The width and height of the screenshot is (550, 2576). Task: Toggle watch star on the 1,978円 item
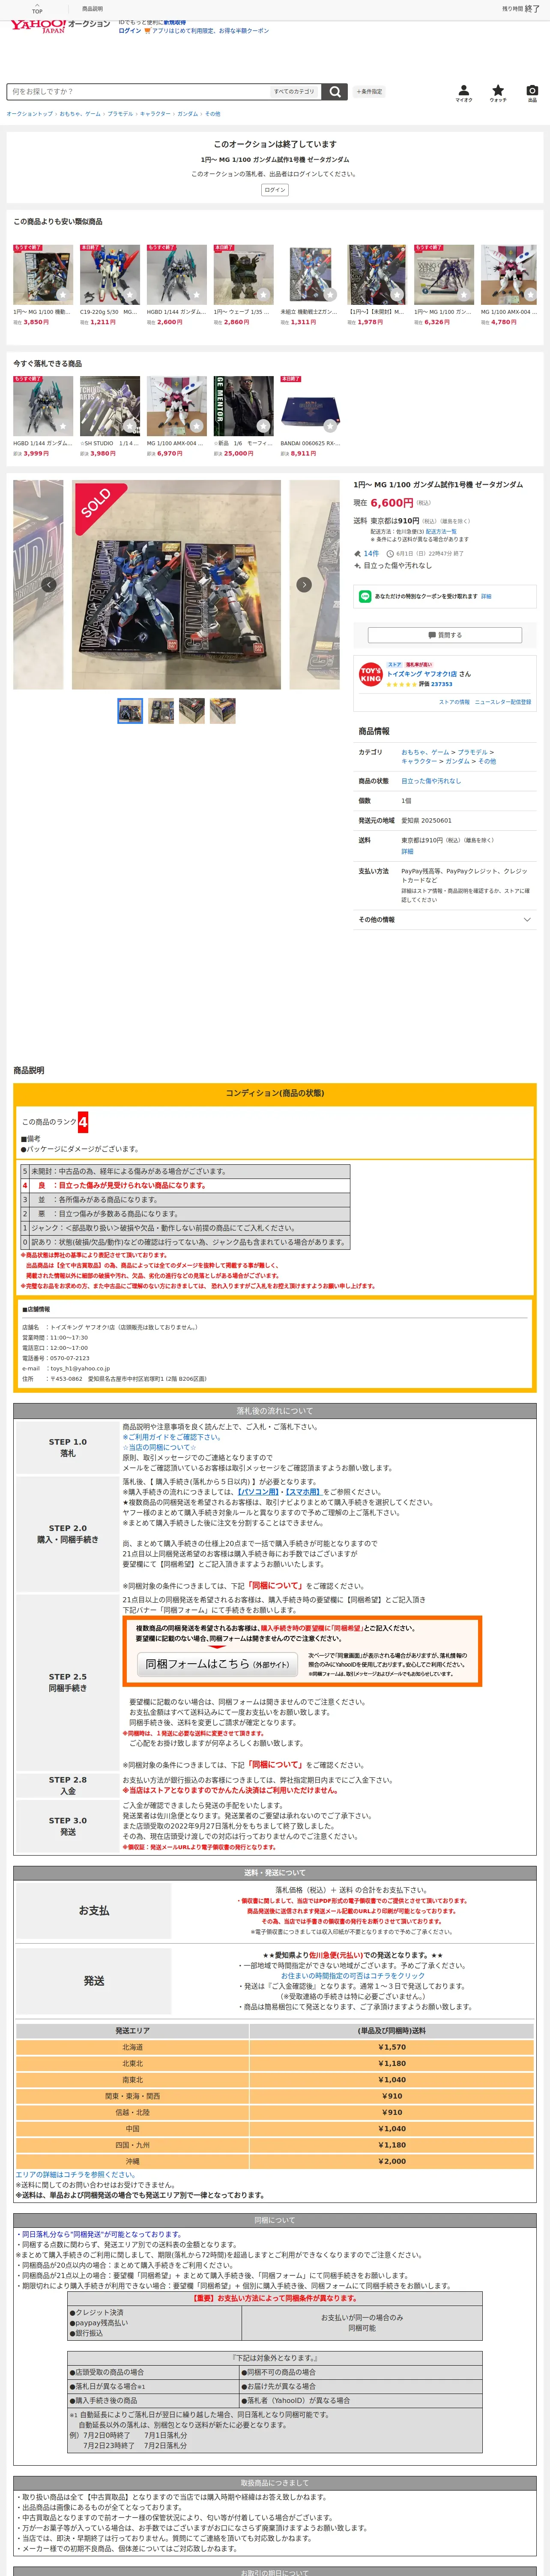[x=396, y=295]
